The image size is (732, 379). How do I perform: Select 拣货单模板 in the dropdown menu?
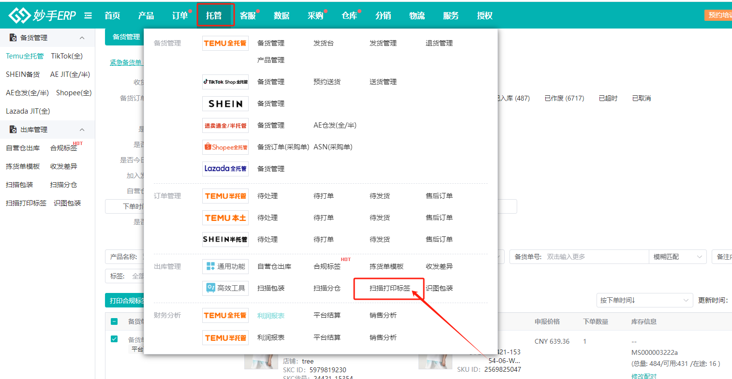point(387,266)
